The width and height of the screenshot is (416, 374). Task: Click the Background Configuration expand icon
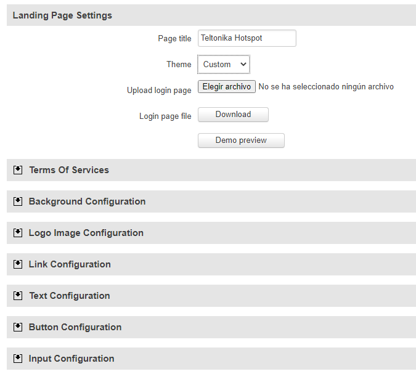(18, 201)
